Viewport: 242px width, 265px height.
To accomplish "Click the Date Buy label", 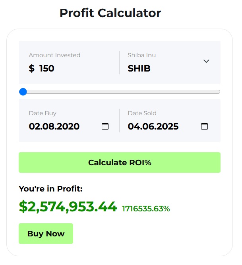I will [43, 113].
